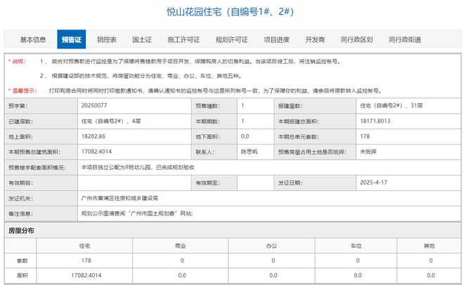
Task: Click the issue date 2025-4-17
Action: 373,183
